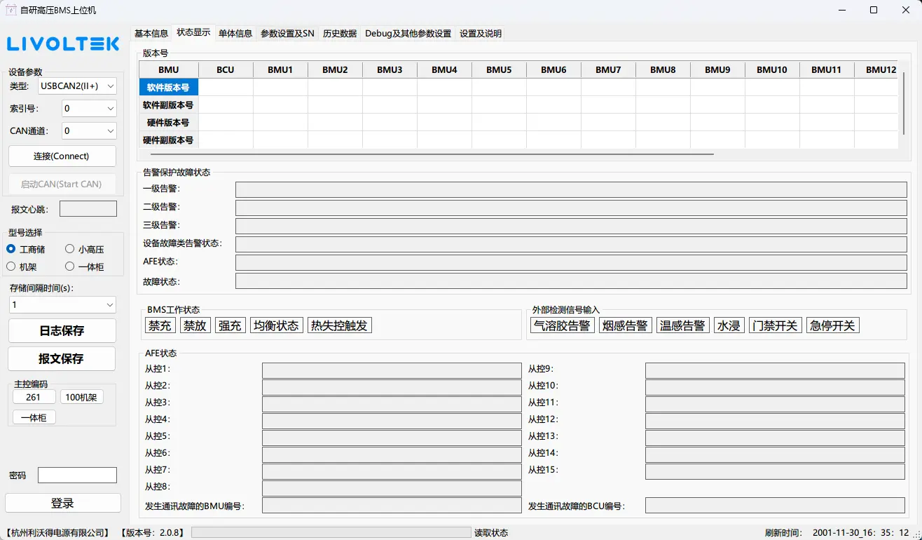Go to the 历史数据 tab
This screenshot has height=540, width=922.
click(x=340, y=34)
